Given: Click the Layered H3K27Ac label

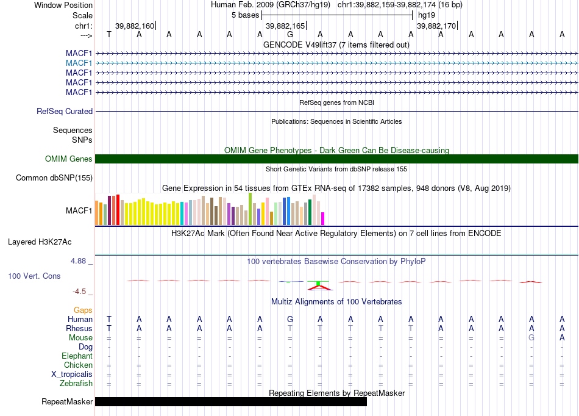Looking at the screenshot, I should click(40, 242).
